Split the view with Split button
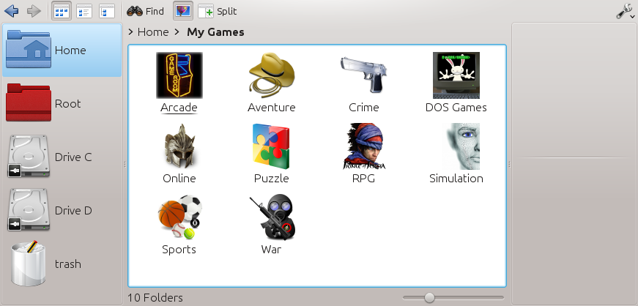638x306 pixels. click(x=218, y=11)
